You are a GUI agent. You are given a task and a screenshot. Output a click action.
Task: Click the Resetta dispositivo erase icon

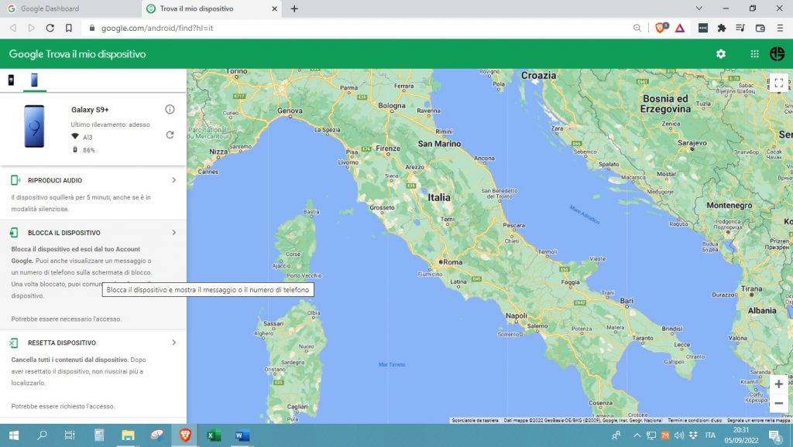15,343
